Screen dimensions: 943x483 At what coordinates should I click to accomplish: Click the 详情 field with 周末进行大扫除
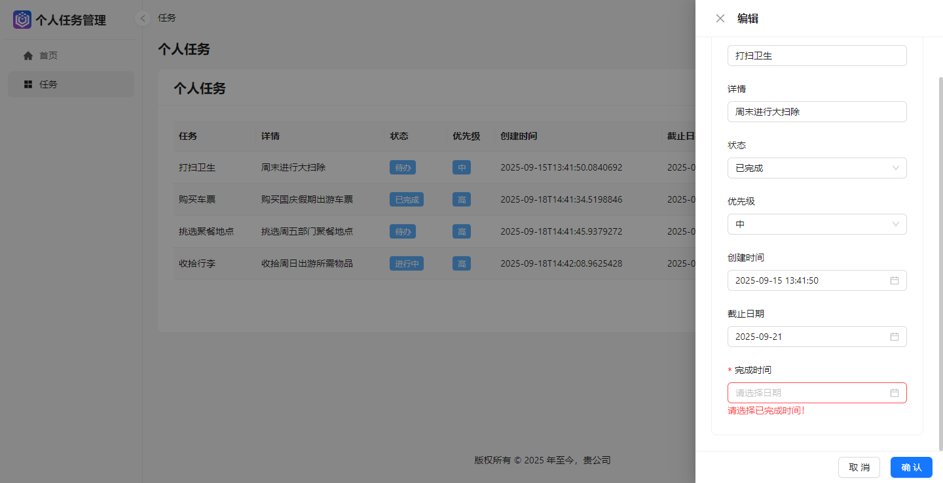(817, 112)
